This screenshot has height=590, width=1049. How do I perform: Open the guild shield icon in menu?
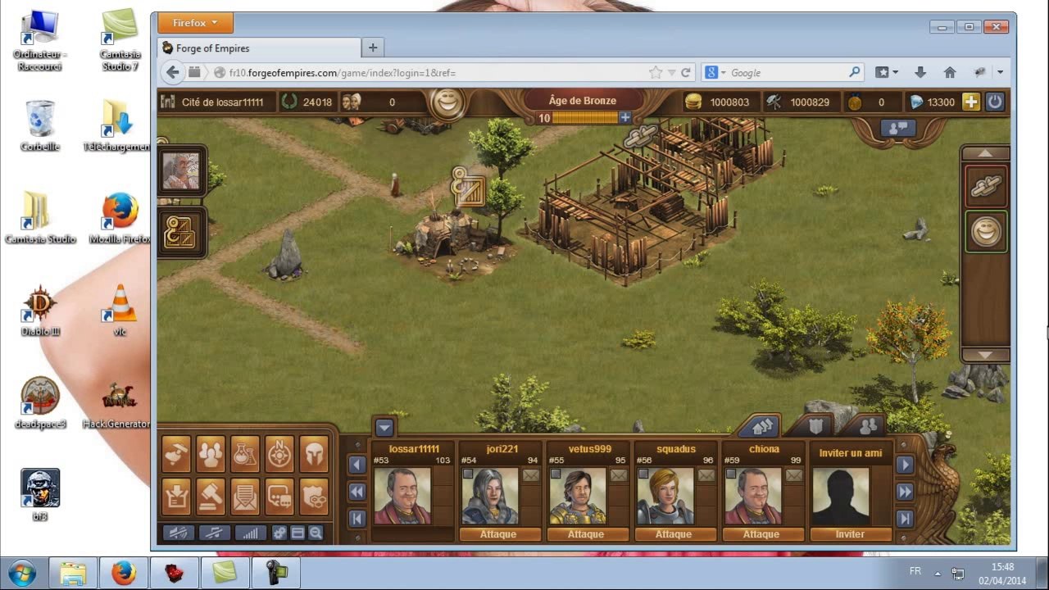pos(314,497)
